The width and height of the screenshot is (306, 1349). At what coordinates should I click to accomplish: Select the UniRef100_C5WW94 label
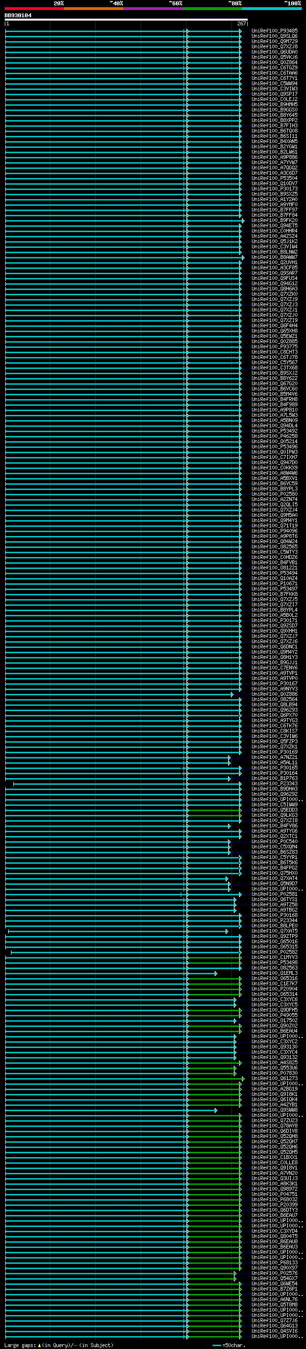click(x=274, y=83)
